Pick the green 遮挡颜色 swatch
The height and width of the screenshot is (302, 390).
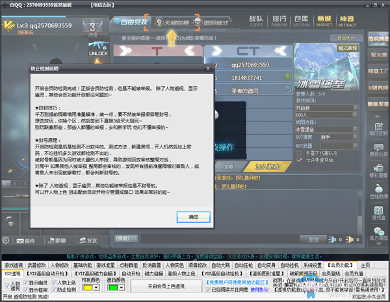pyautogui.click(x=113, y=288)
